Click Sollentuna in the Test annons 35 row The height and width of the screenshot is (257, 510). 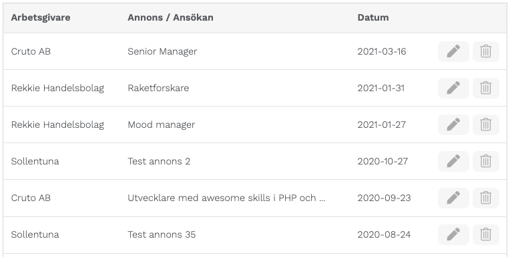coord(35,234)
